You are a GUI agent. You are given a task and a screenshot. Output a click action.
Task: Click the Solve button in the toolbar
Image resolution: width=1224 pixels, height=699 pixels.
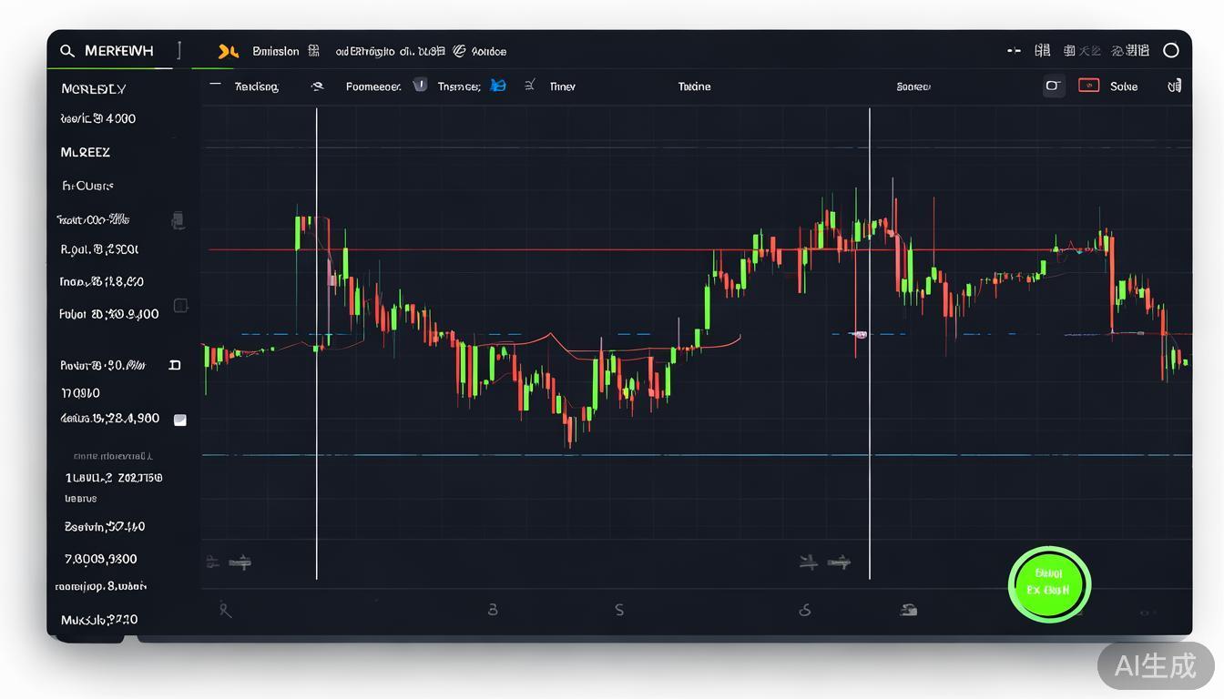tap(1123, 86)
